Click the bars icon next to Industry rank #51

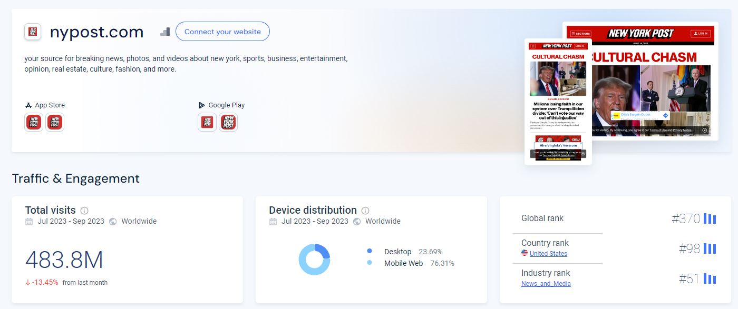coord(710,278)
